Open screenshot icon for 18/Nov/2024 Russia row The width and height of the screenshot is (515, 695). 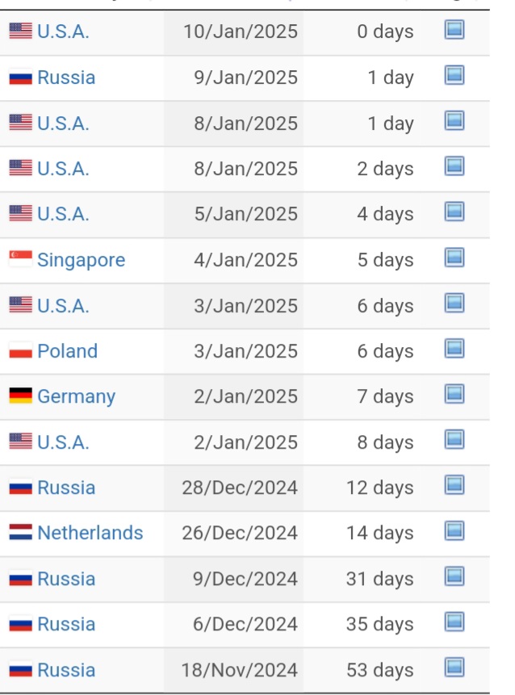click(454, 668)
